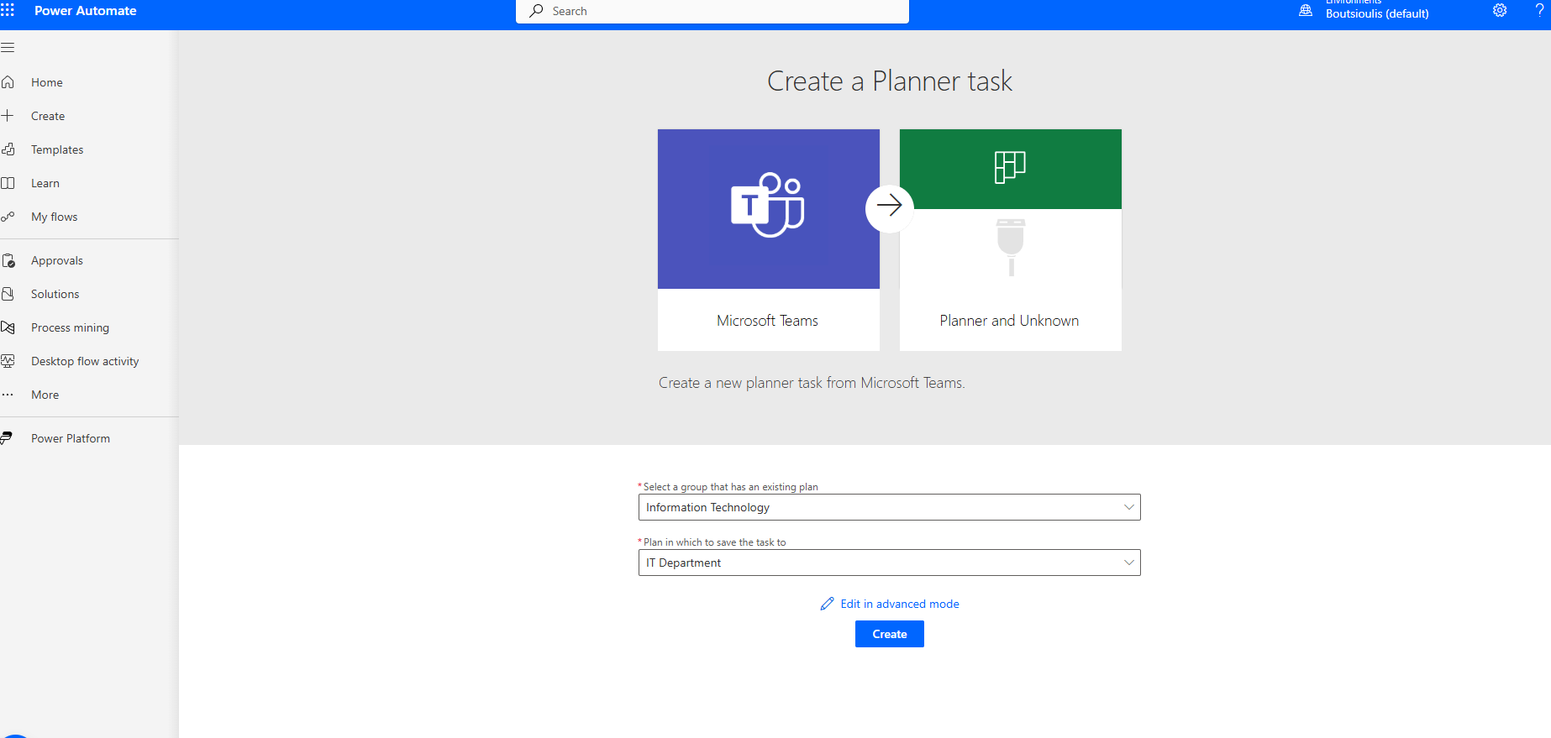Click the Solutions icon in sidebar

(x=8, y=294)
